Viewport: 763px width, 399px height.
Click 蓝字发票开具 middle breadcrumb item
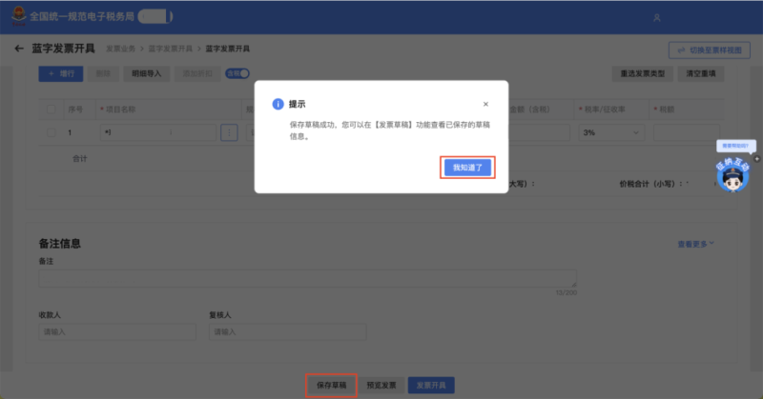[x=170, y=49]
